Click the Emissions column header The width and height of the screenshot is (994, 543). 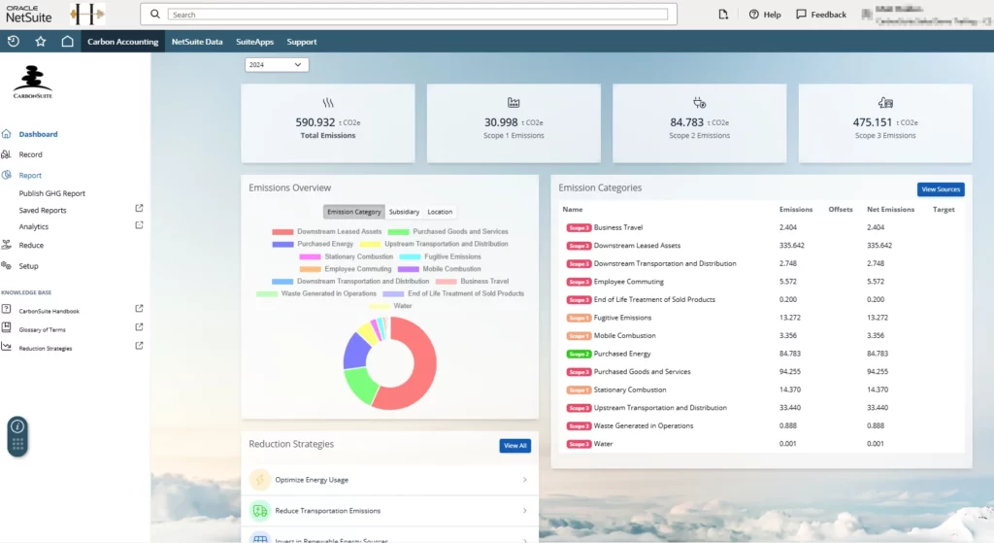[x=796, y=210]
